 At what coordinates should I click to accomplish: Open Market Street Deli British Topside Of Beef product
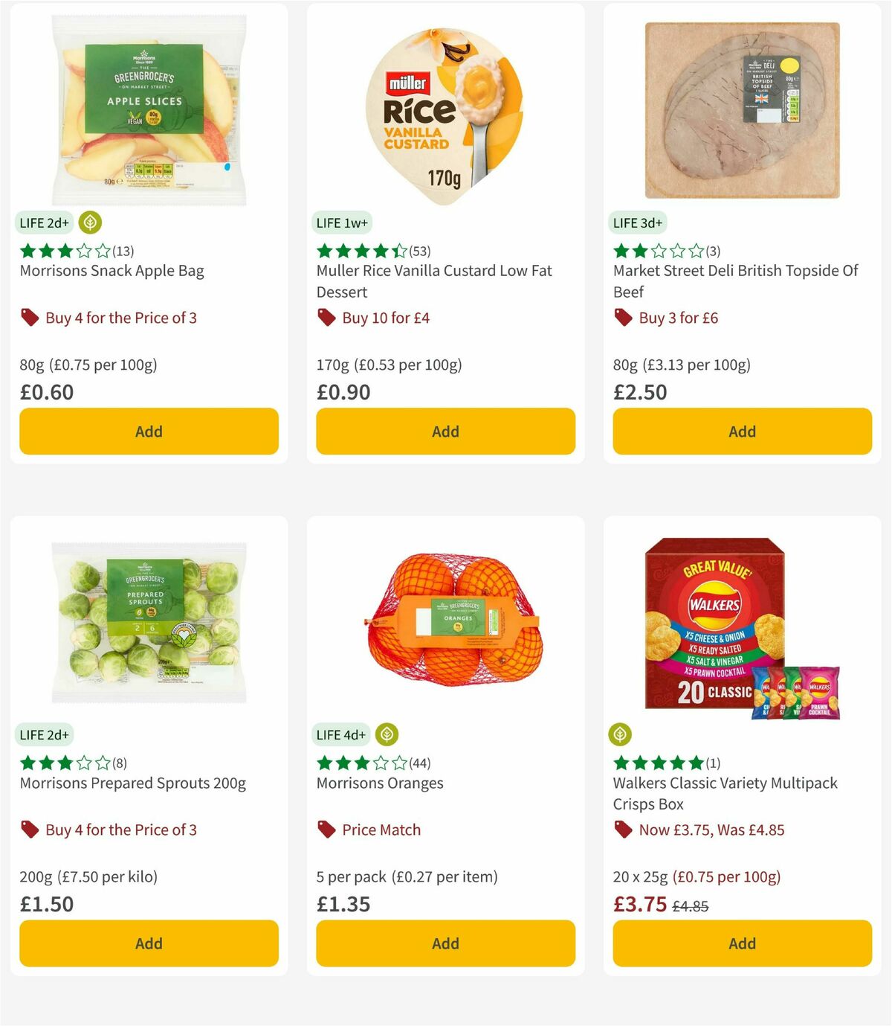tap(738, 281)
